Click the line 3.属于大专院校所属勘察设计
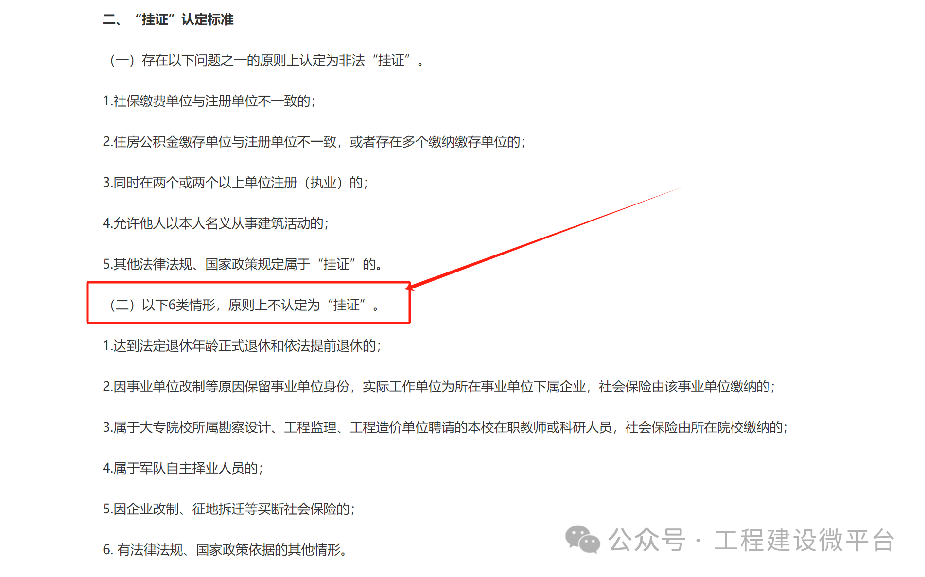 (445, 427)
